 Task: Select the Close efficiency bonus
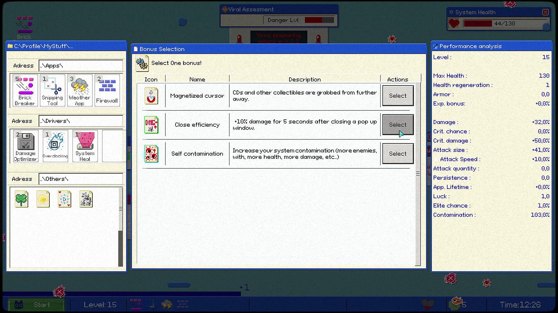[398, 125]
